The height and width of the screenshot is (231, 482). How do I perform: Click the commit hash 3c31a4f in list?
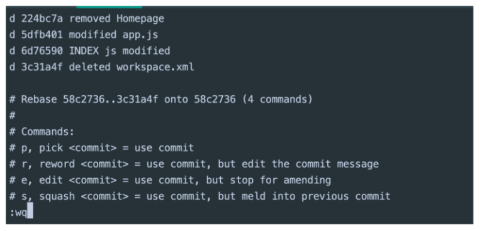(42, 67)
